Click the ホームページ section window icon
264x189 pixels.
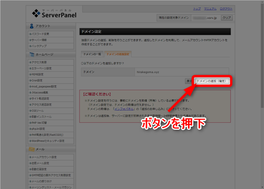pyautogui.click(x=32, y=55)
